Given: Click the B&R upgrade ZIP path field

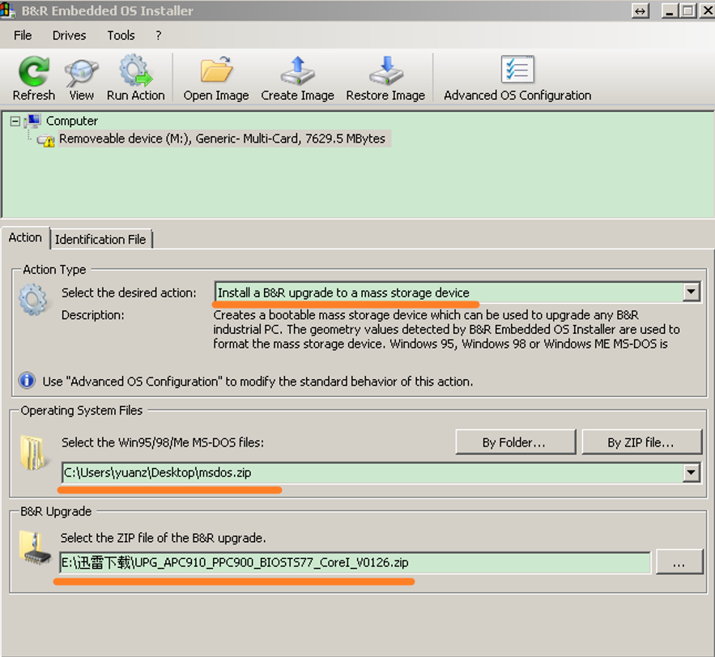Looking at the screenshot, I should pos(355,562).
